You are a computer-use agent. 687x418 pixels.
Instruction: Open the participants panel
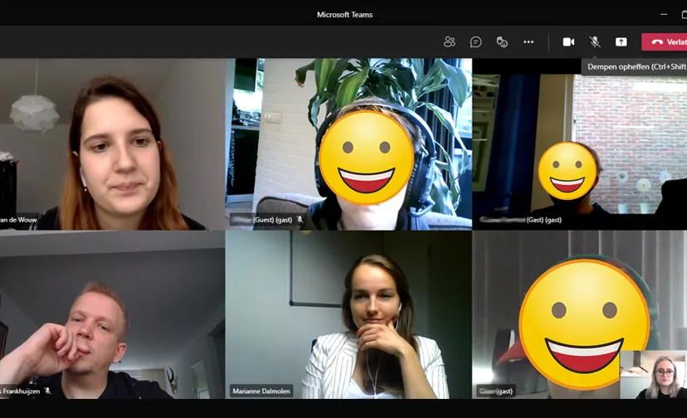450,41
